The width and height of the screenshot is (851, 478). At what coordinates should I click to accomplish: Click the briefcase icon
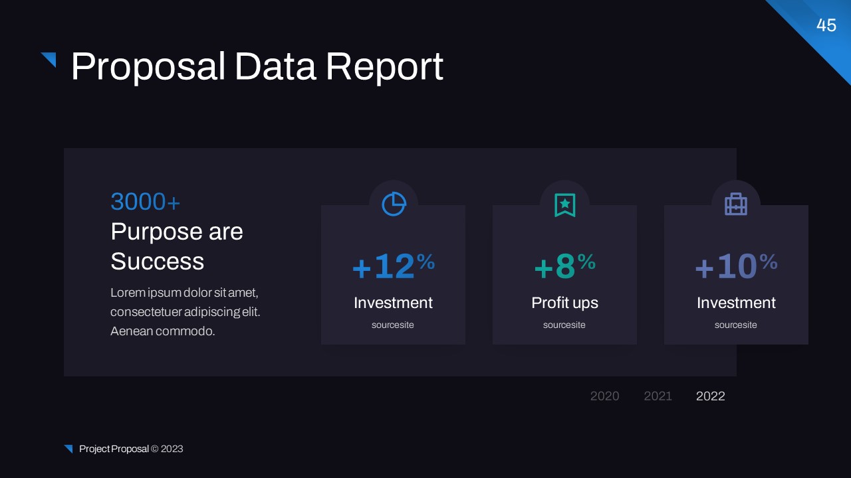(x=736, y=204)
